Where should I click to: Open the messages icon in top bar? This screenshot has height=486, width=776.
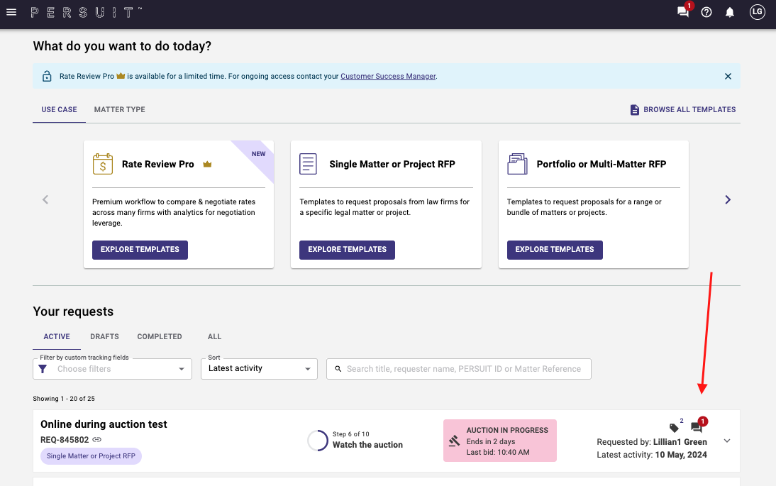tap(683, 12)
